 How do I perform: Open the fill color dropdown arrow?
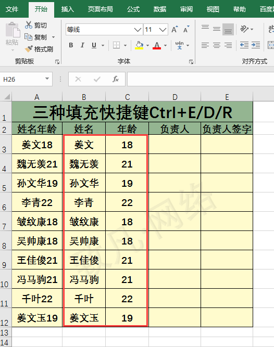[x=148, y=46]
